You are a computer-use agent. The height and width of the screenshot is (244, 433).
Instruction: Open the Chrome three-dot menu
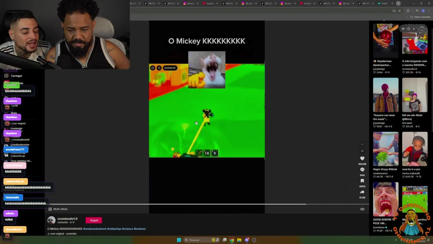coord(429,11)
